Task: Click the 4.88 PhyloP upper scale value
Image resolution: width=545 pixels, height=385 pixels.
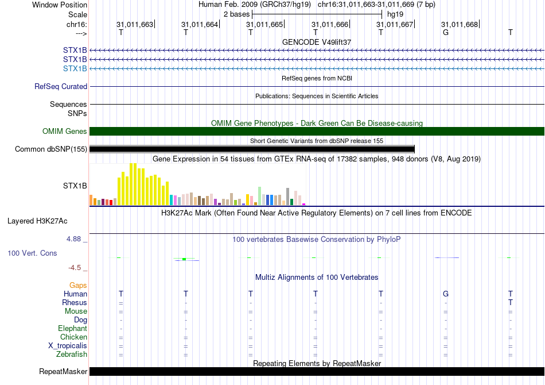Action: coord(73,239)
